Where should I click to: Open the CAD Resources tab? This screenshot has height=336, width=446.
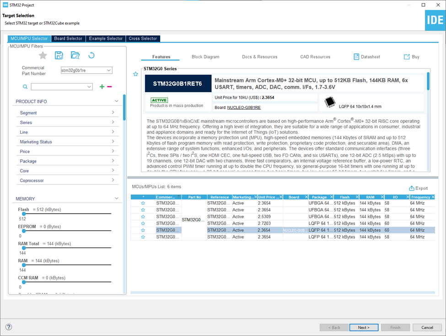click(315, 57)
